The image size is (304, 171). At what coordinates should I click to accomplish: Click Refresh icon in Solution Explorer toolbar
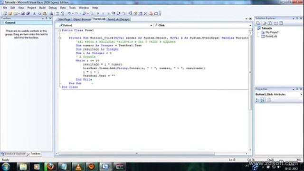270,23
